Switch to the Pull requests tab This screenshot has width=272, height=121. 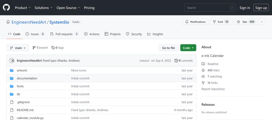coord(64,34)
